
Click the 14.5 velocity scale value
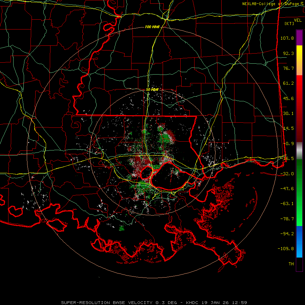coord(288,128)
